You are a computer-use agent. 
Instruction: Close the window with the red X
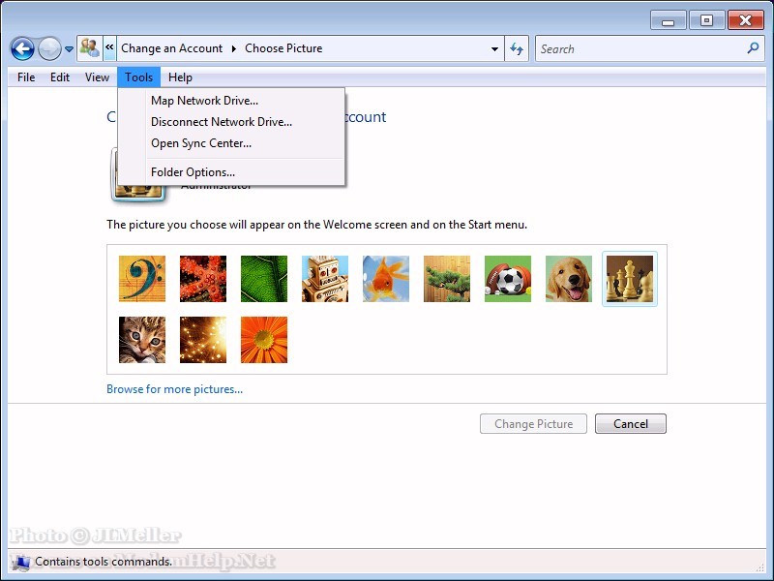point(745,20)
